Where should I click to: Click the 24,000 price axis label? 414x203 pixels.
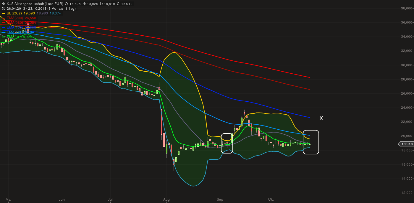pos(407,108)
